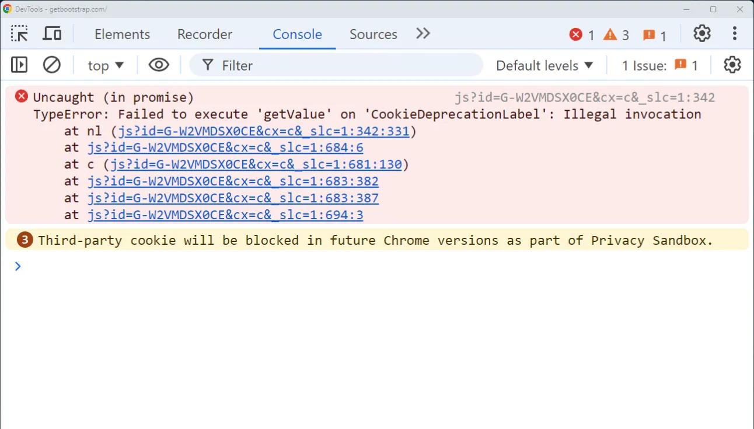The height and width of the screenshot is (429, 754).
Task: Focus the Filter input field
Action: tap(336, 65)
